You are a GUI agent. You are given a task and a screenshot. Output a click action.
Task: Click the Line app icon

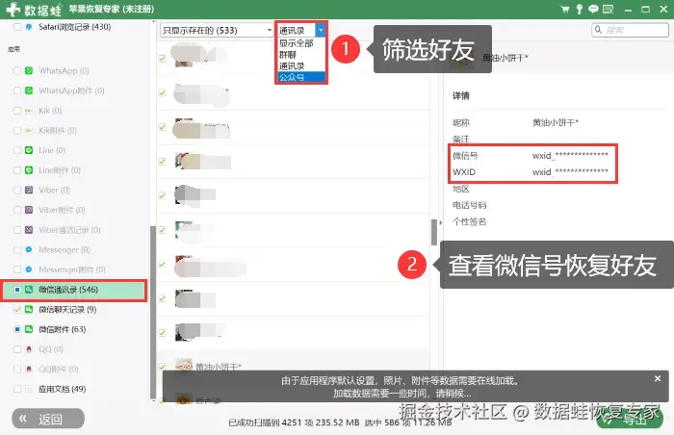(29, 150)
